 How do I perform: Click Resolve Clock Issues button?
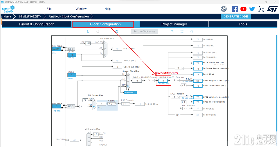[144, 32]
